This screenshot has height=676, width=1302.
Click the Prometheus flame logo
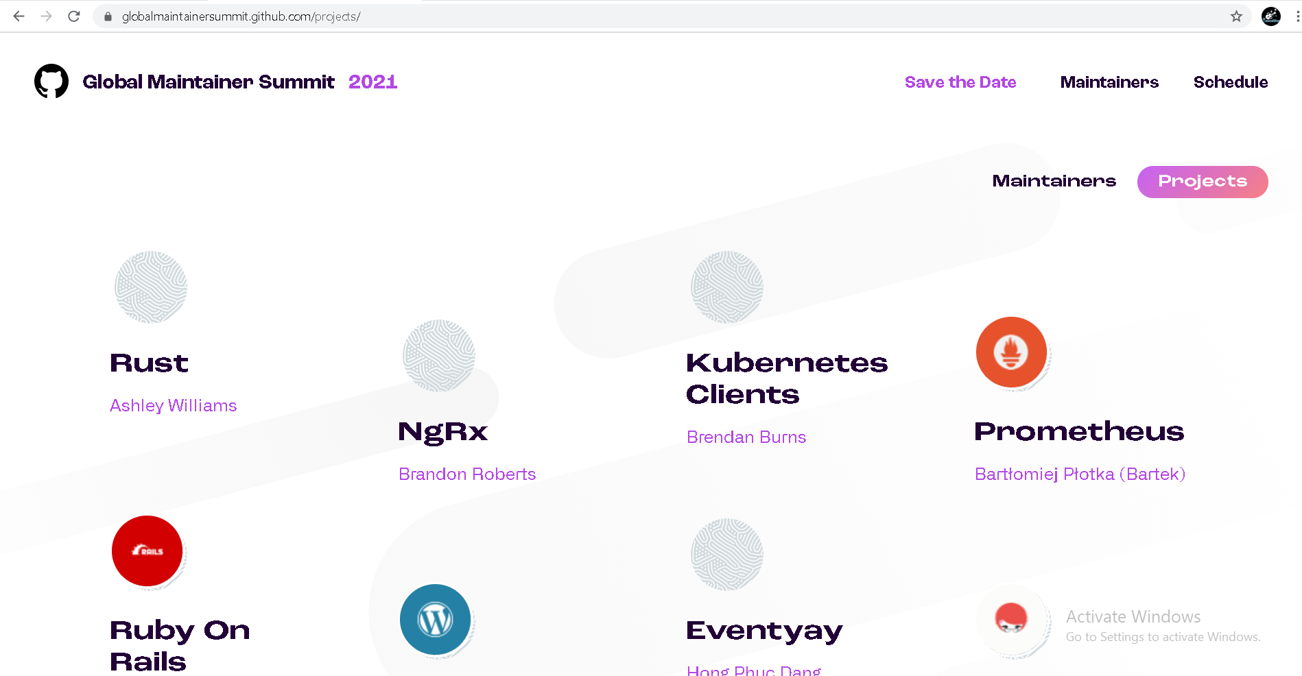coord(1011,352)
